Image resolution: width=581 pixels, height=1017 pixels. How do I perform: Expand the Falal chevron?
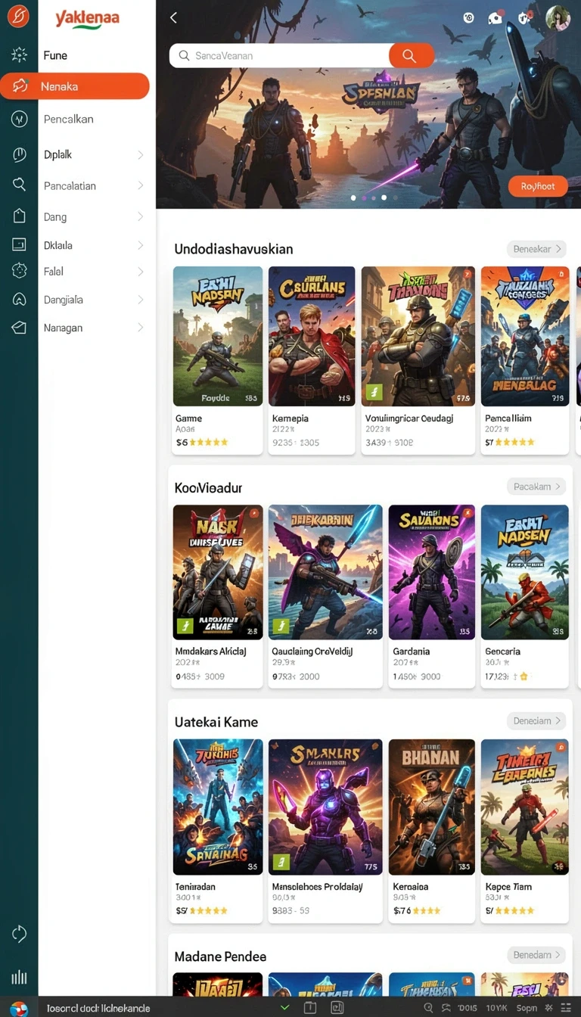pos(141,271)
